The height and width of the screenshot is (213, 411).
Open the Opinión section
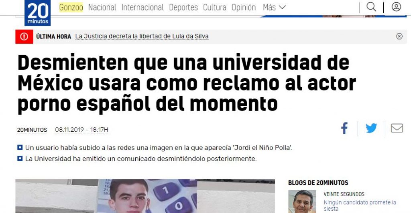point(244,7)
